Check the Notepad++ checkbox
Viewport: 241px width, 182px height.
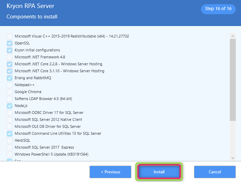click(9, 85)
